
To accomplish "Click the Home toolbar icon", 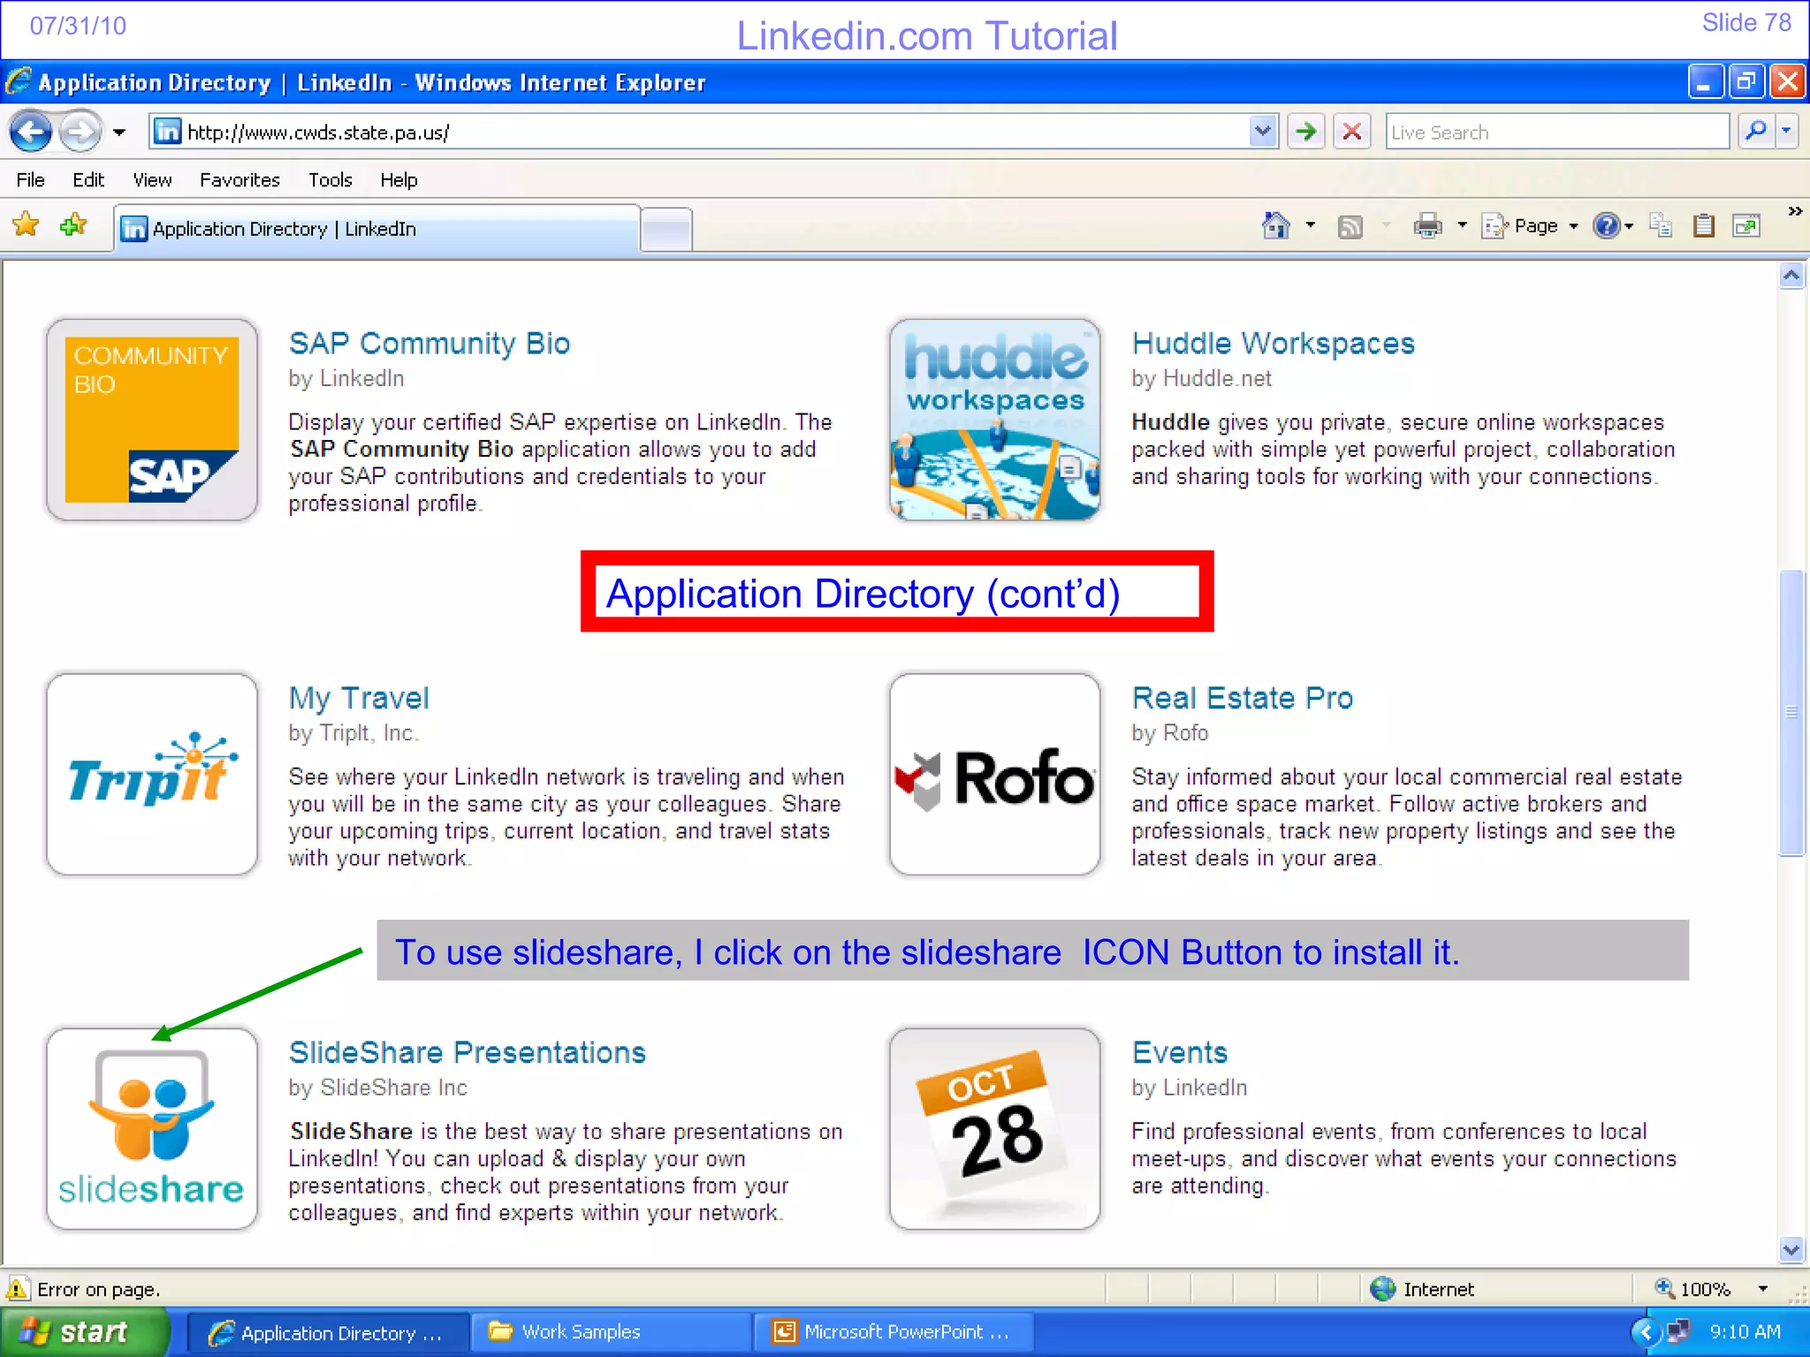I will click(x=1276, y=226).
